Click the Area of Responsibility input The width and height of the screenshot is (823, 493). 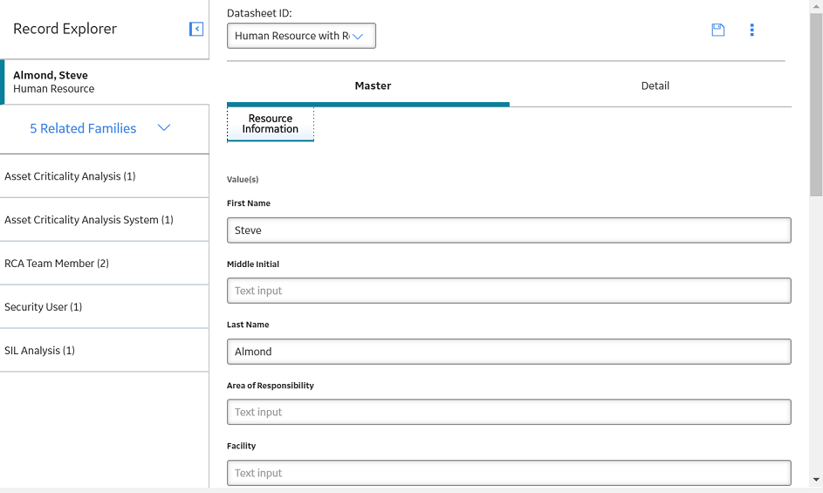(x=509, y=412)
